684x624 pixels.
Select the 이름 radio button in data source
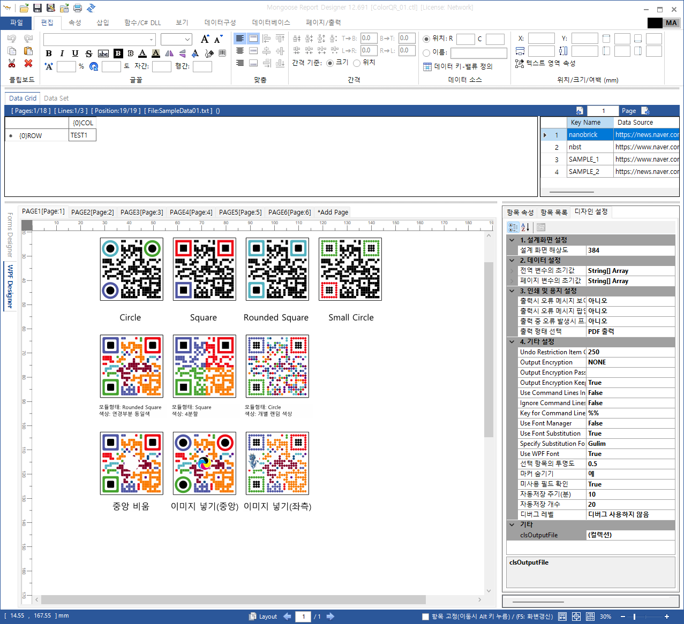(426, 52)
